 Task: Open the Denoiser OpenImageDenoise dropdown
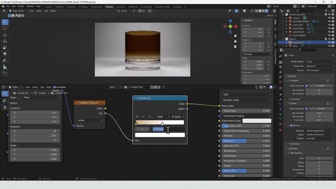(x=320, y=131)
